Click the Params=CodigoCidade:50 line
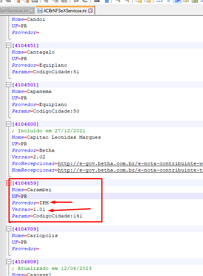This screenshot has height=276, width=203. click(x=45, y=111)
